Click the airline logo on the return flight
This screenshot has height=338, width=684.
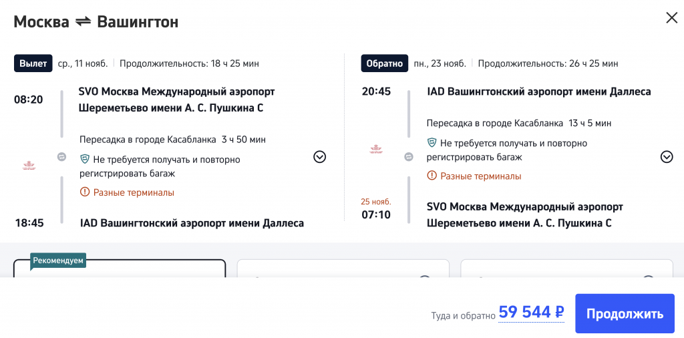click(x=375, y=149)
